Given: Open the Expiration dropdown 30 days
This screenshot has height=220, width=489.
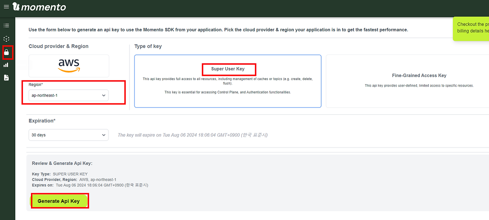Looking at the screenshot, I should tap(69, 135).
